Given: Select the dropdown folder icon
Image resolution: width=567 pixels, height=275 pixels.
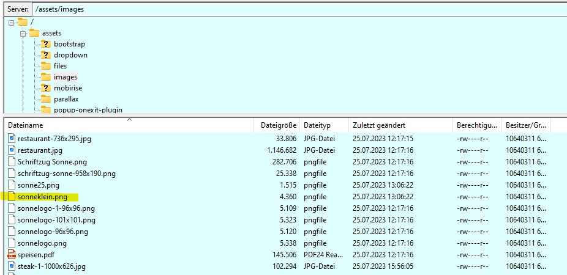Looking at the screenshot, I should [x=45, y=55].
